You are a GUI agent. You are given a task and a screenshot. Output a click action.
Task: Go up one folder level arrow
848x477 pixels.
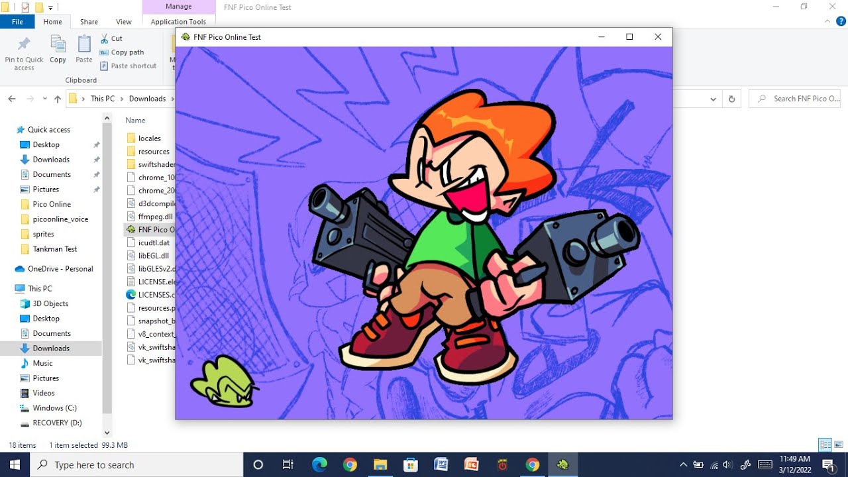click(x=58, y=99)
